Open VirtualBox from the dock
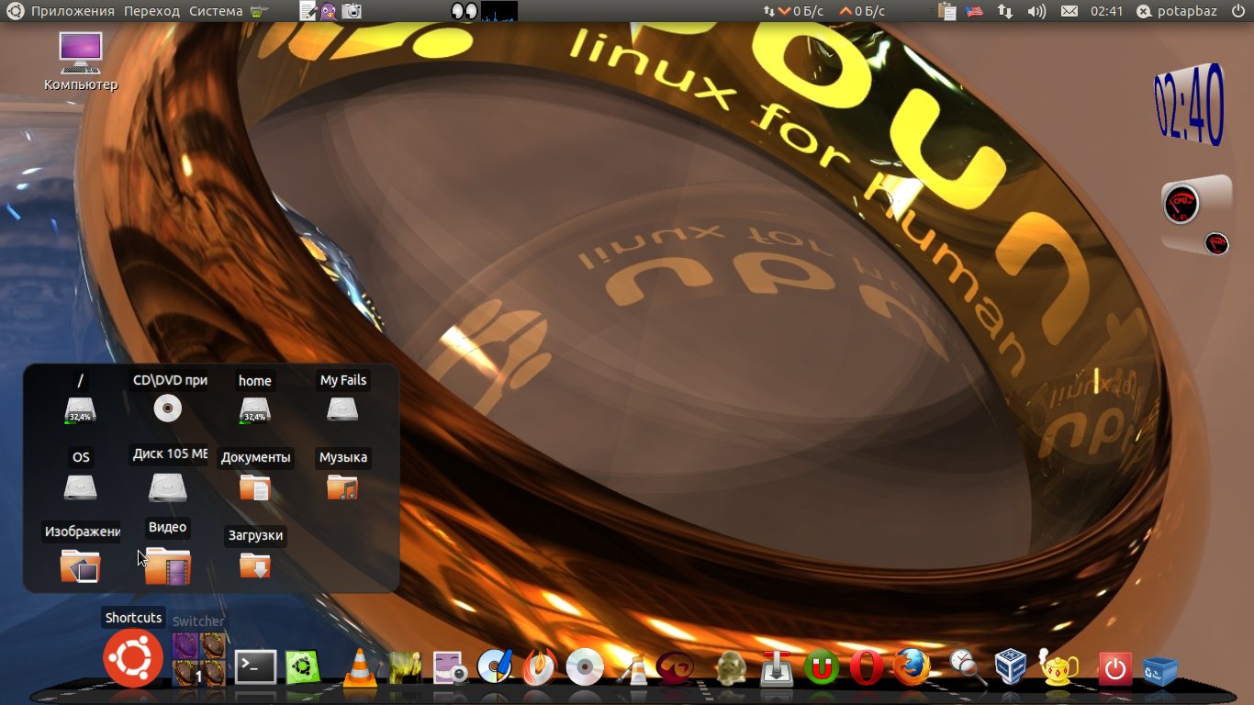The image size is (1254, 705). coord(1011,667)
